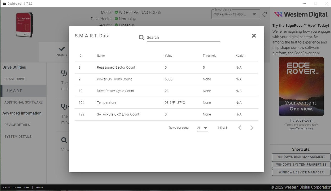Click the stethoscope short test icon
Viewport: 331px width, 191px height.
(x=64, y=73)
